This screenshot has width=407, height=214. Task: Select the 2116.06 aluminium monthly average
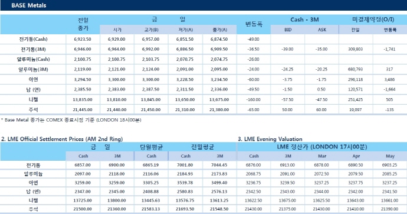(151, 174)
